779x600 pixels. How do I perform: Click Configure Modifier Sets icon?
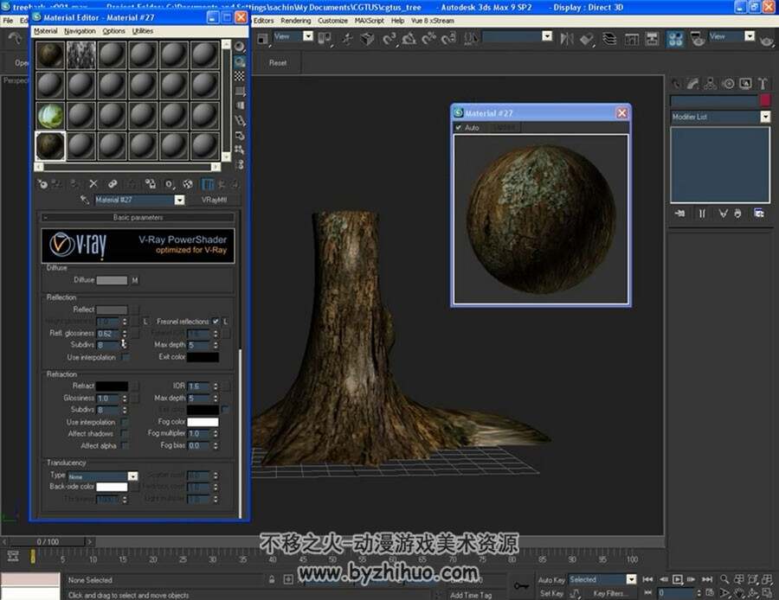(758, 214)
